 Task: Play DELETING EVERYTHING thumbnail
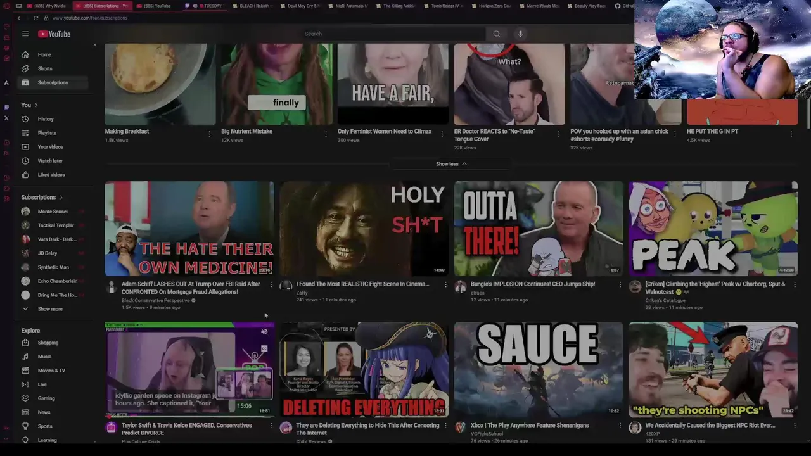click(364, 369)
